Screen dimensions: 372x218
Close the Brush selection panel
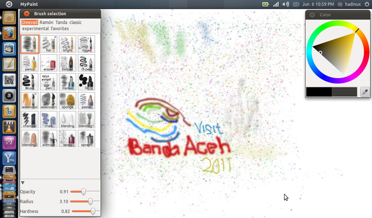coord(27,14)
